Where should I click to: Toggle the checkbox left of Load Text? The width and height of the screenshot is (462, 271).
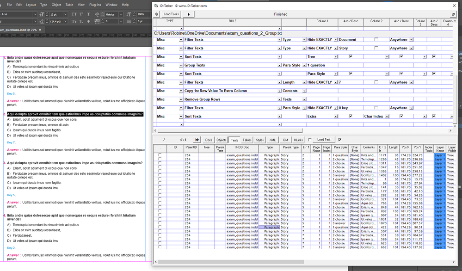coord(310,140)
